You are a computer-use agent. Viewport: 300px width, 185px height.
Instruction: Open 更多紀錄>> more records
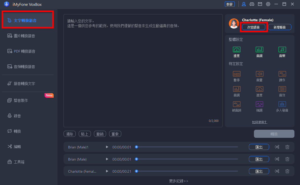click(x=178, y=181)
